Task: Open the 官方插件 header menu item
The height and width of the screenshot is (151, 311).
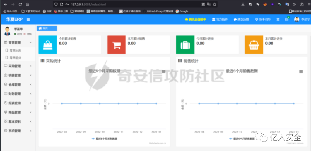Action: (220, 19)
